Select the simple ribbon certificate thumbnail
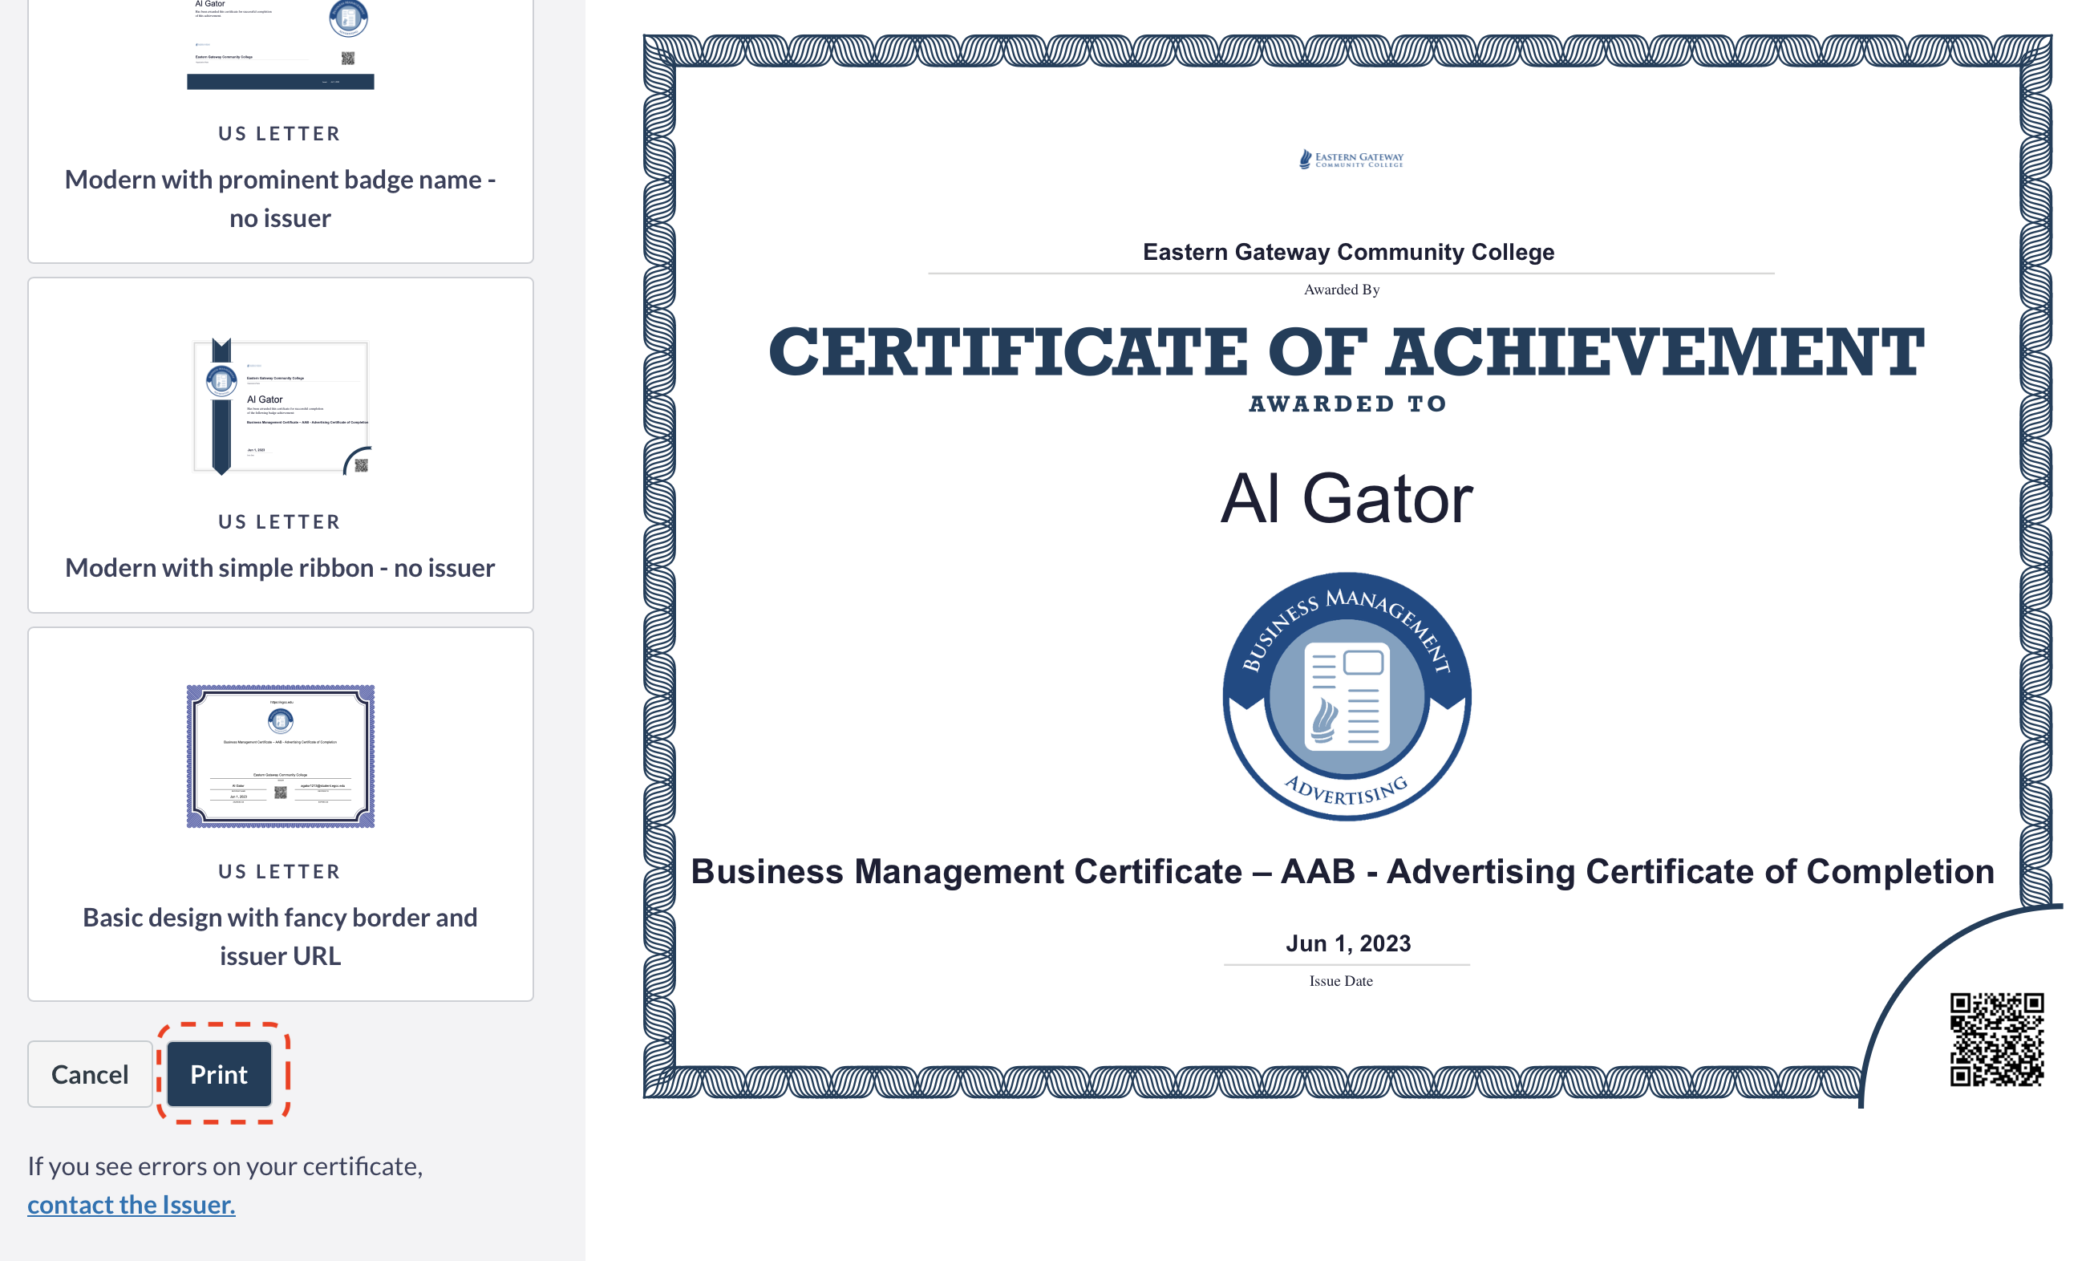Viewport: 2090px width, 1261px height. (280, 407)
